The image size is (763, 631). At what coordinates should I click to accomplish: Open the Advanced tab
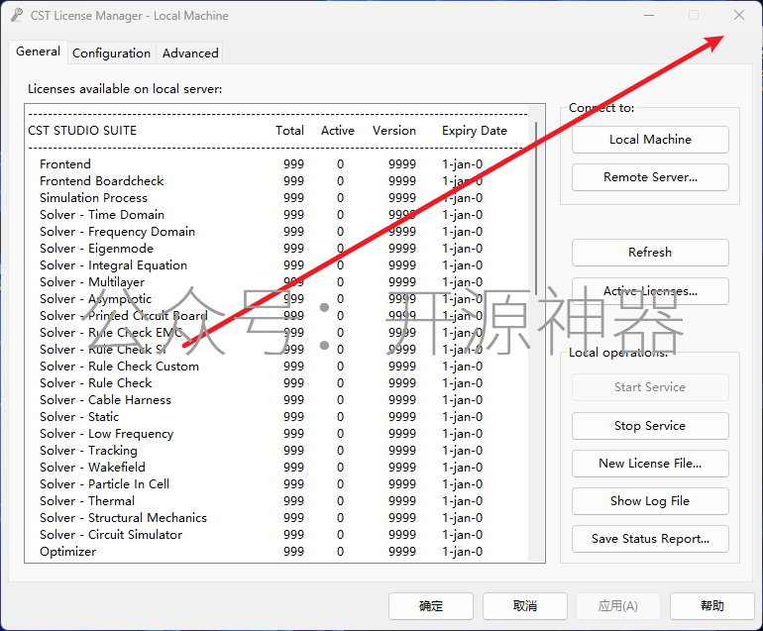[x=190, y=53]
